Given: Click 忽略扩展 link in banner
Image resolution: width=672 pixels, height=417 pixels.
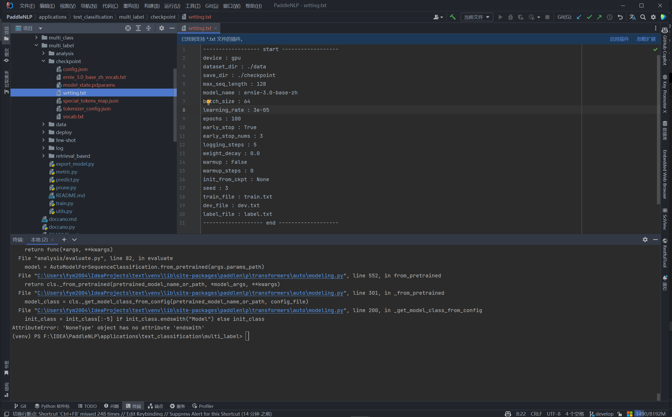Looking at the screenshot, I should 646,39.
